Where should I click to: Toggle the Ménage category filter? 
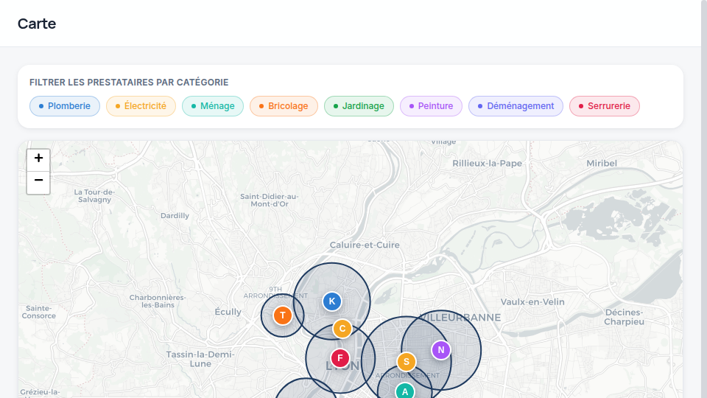point(213,106)
